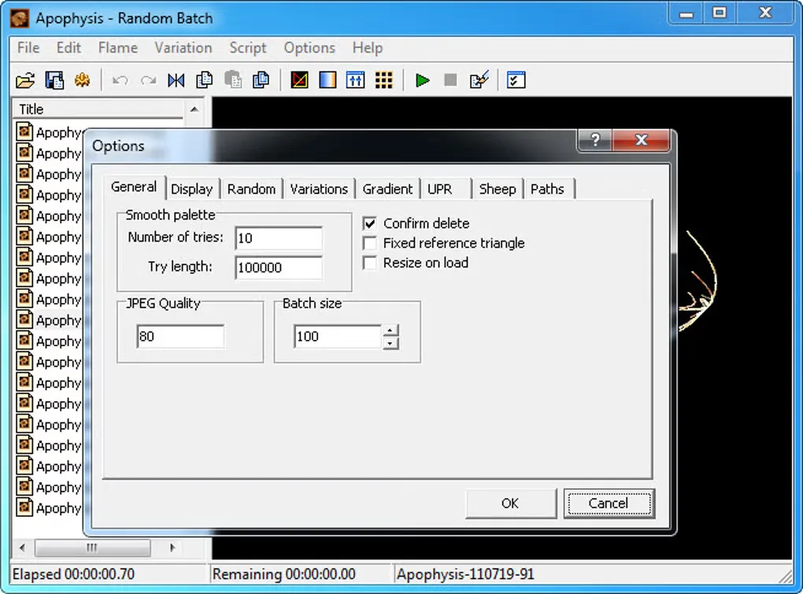Click OK in the Options dialog
The image size is (803, 594).
[x=511, y=504]
